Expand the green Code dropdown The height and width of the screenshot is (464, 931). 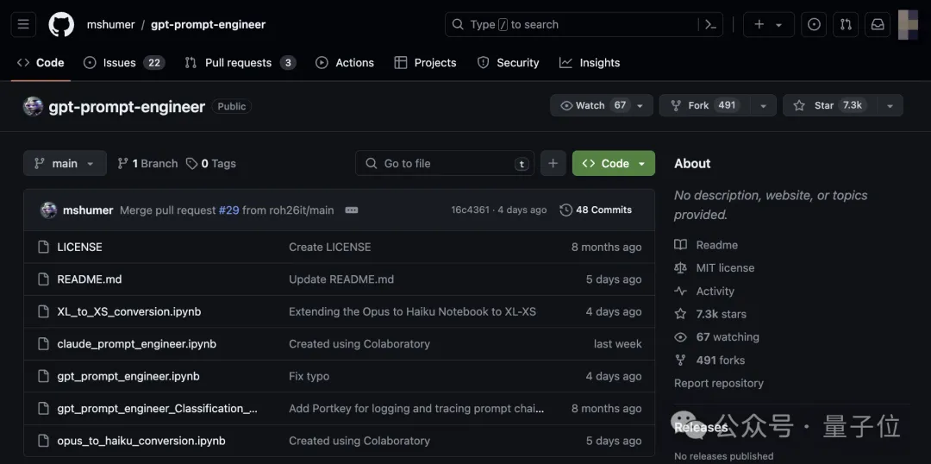(614, 163)
